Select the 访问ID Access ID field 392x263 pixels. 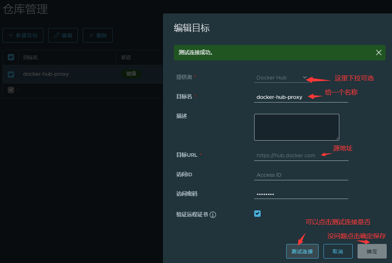point(301,175)
